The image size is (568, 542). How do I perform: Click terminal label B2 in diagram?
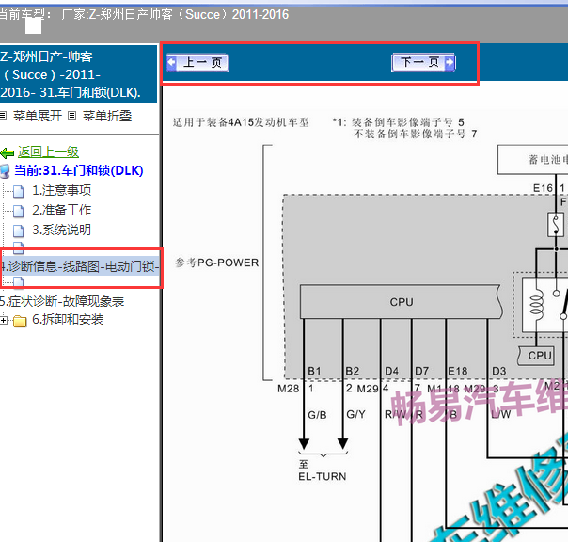point(352,371)
